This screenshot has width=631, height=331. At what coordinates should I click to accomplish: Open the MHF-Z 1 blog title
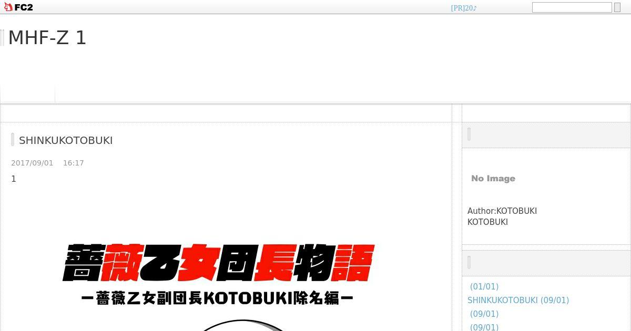[x=47, y=38]
